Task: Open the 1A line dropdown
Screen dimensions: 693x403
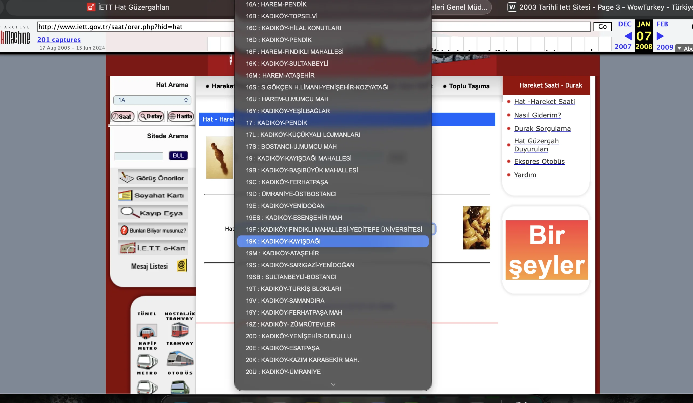Action: point(152,100)
